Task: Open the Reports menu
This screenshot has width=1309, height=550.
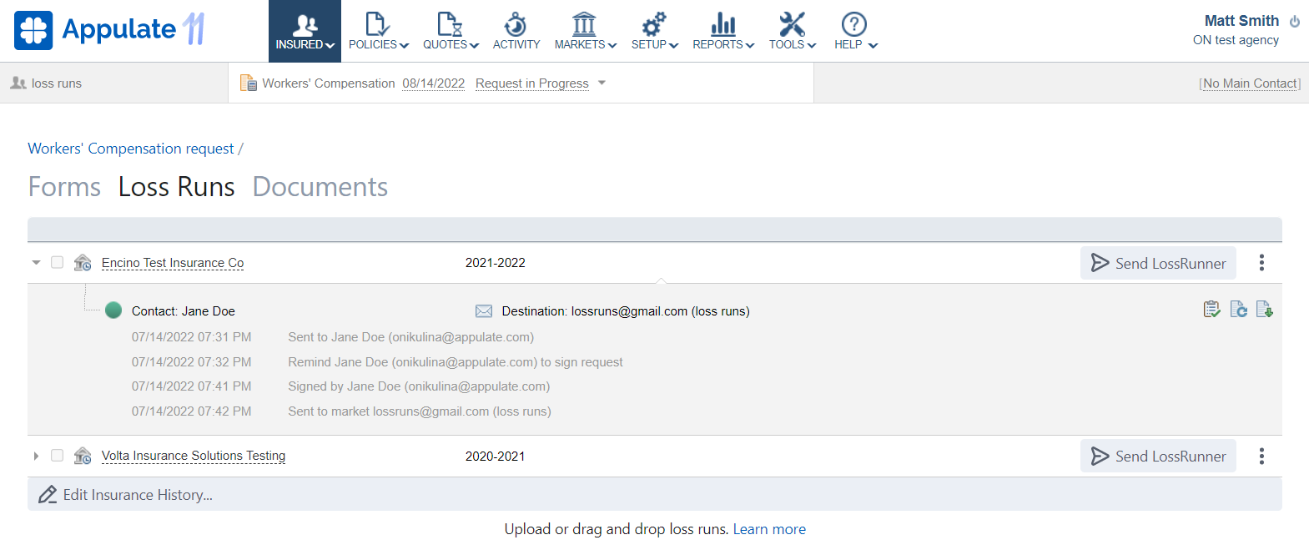Action: pyautogui.click(x=722, y=31)
